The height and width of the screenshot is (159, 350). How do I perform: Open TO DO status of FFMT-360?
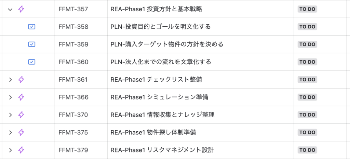[307, 62]
